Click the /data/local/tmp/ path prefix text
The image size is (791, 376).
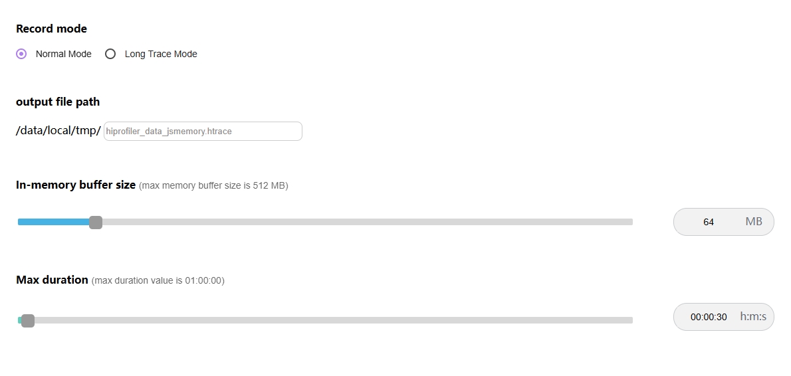pyautogui.click(x=58, y=131)
